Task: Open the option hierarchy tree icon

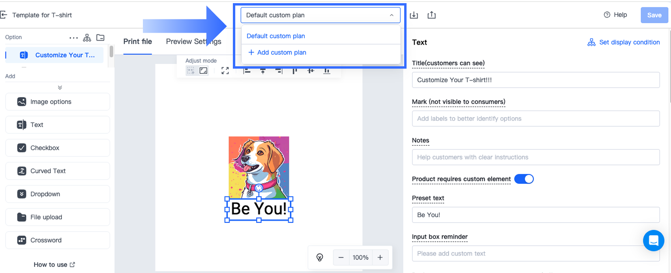Action: (x=87, y=37)
